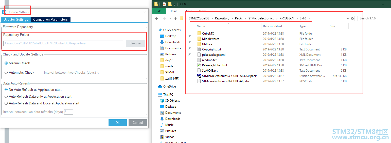Choose No Auto-Refresh at Application start
The height and width of the screenshot is (143, 391).
(x=6, y=90)
